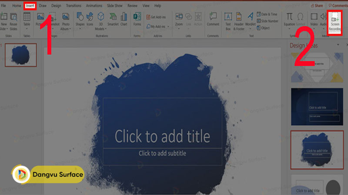Choose the gray circle design idea
This screenshot has width=348, height=195.
click(317, 185)
